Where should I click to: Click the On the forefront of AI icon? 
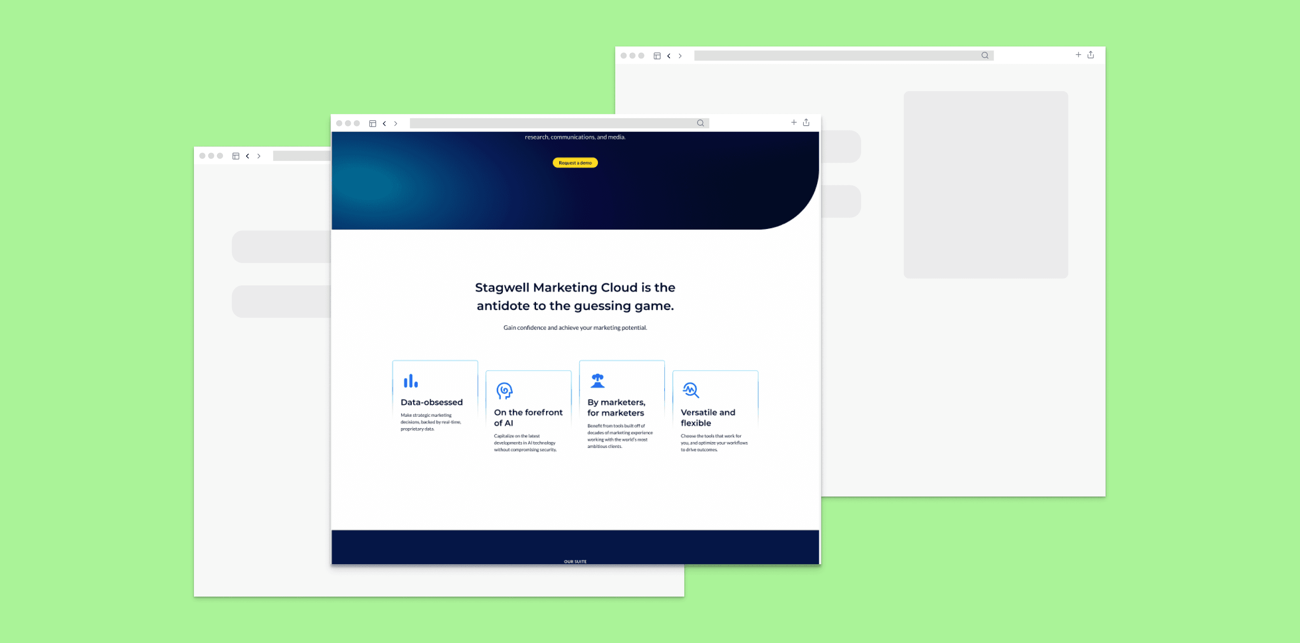click(x=503, y=390)
